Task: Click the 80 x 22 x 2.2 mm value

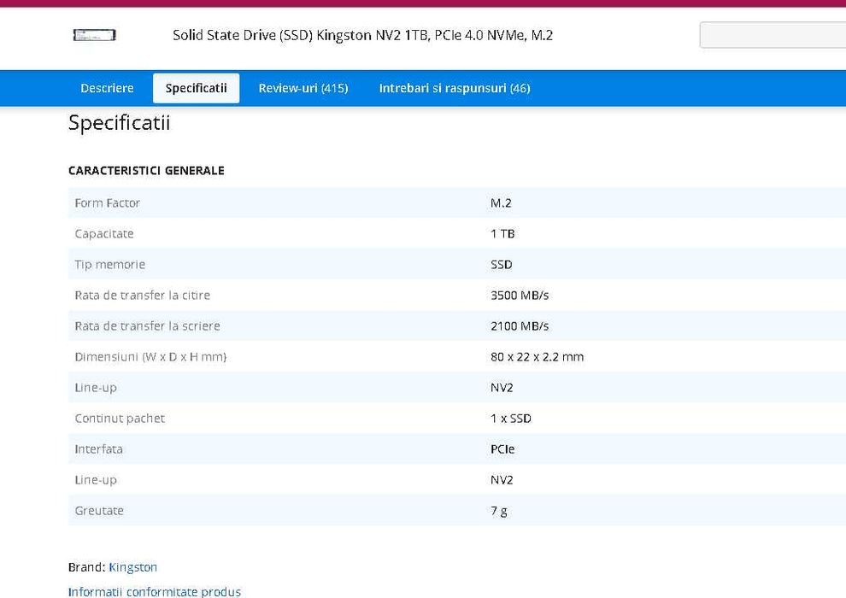Action: click(x=537, y=357)
